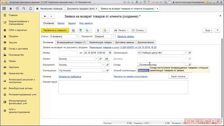Go forward with the right arrow button
Viewport: 224px width, 126px height.
51,16
